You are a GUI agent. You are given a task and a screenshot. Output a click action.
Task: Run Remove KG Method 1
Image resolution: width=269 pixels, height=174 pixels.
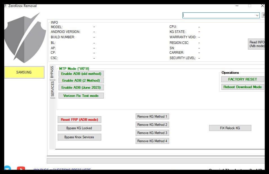pyautogui.click(x=152, y=117)
